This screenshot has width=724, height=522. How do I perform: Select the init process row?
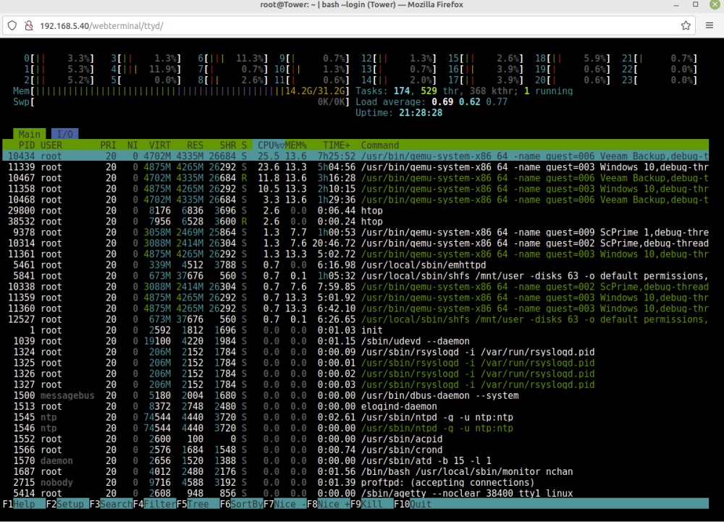coord(355,330)
